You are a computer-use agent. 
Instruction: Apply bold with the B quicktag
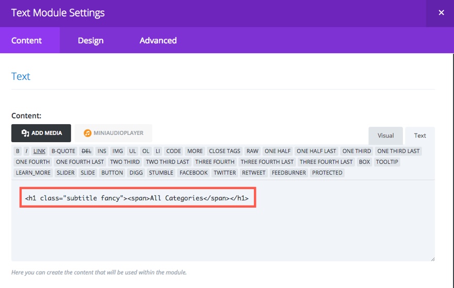click(x=18, y=151)
